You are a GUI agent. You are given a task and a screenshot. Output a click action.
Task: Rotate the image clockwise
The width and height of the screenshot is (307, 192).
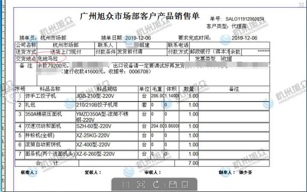(156, 184)
